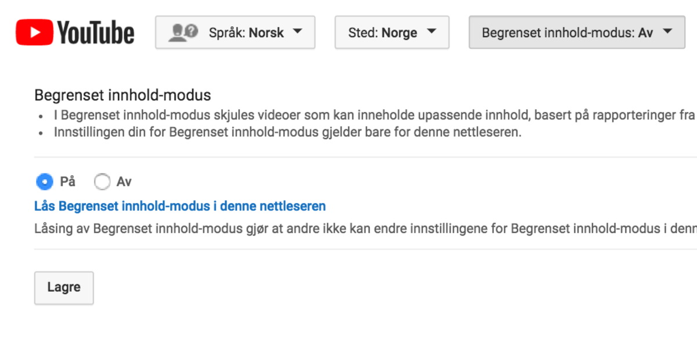Viewport: 697px width, 348px height.
Task: Click the Av label beside the radio button
Action: tap(124, 182)
